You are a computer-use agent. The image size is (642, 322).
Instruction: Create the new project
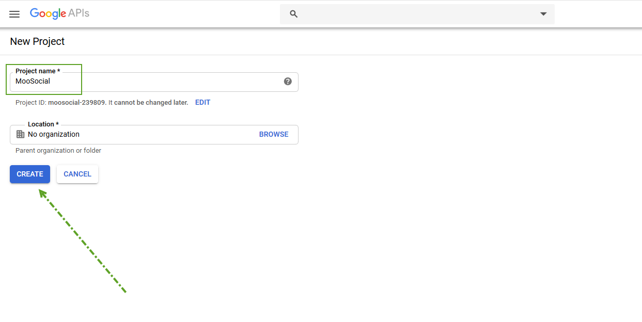pyautogui.click(x=30, y=174)
